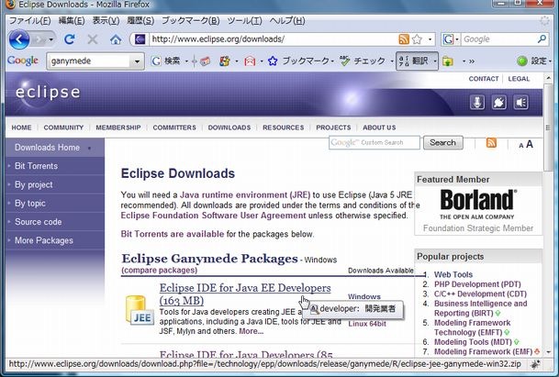Image resolution: width=559 pixels, height=377 pixels.
Task: Click the orange RSS icon beside Search button
Action: pos(491,143)
